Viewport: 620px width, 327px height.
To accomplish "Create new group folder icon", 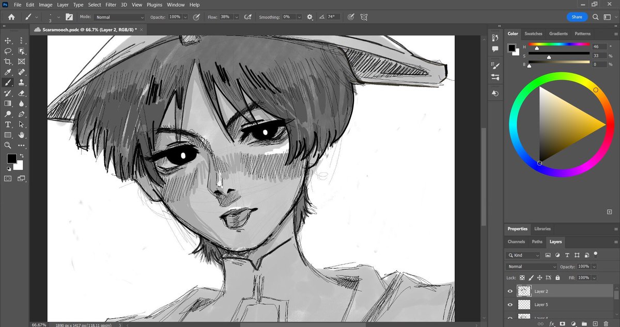I will click(x=584, y=323).
